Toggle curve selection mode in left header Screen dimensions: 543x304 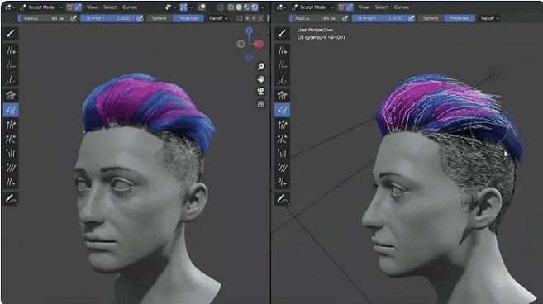tap(79, 7)
